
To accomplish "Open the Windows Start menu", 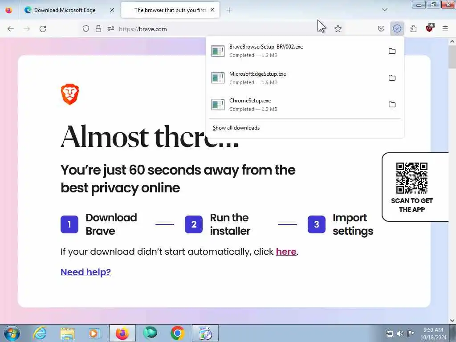I will [x=12, y=333].
